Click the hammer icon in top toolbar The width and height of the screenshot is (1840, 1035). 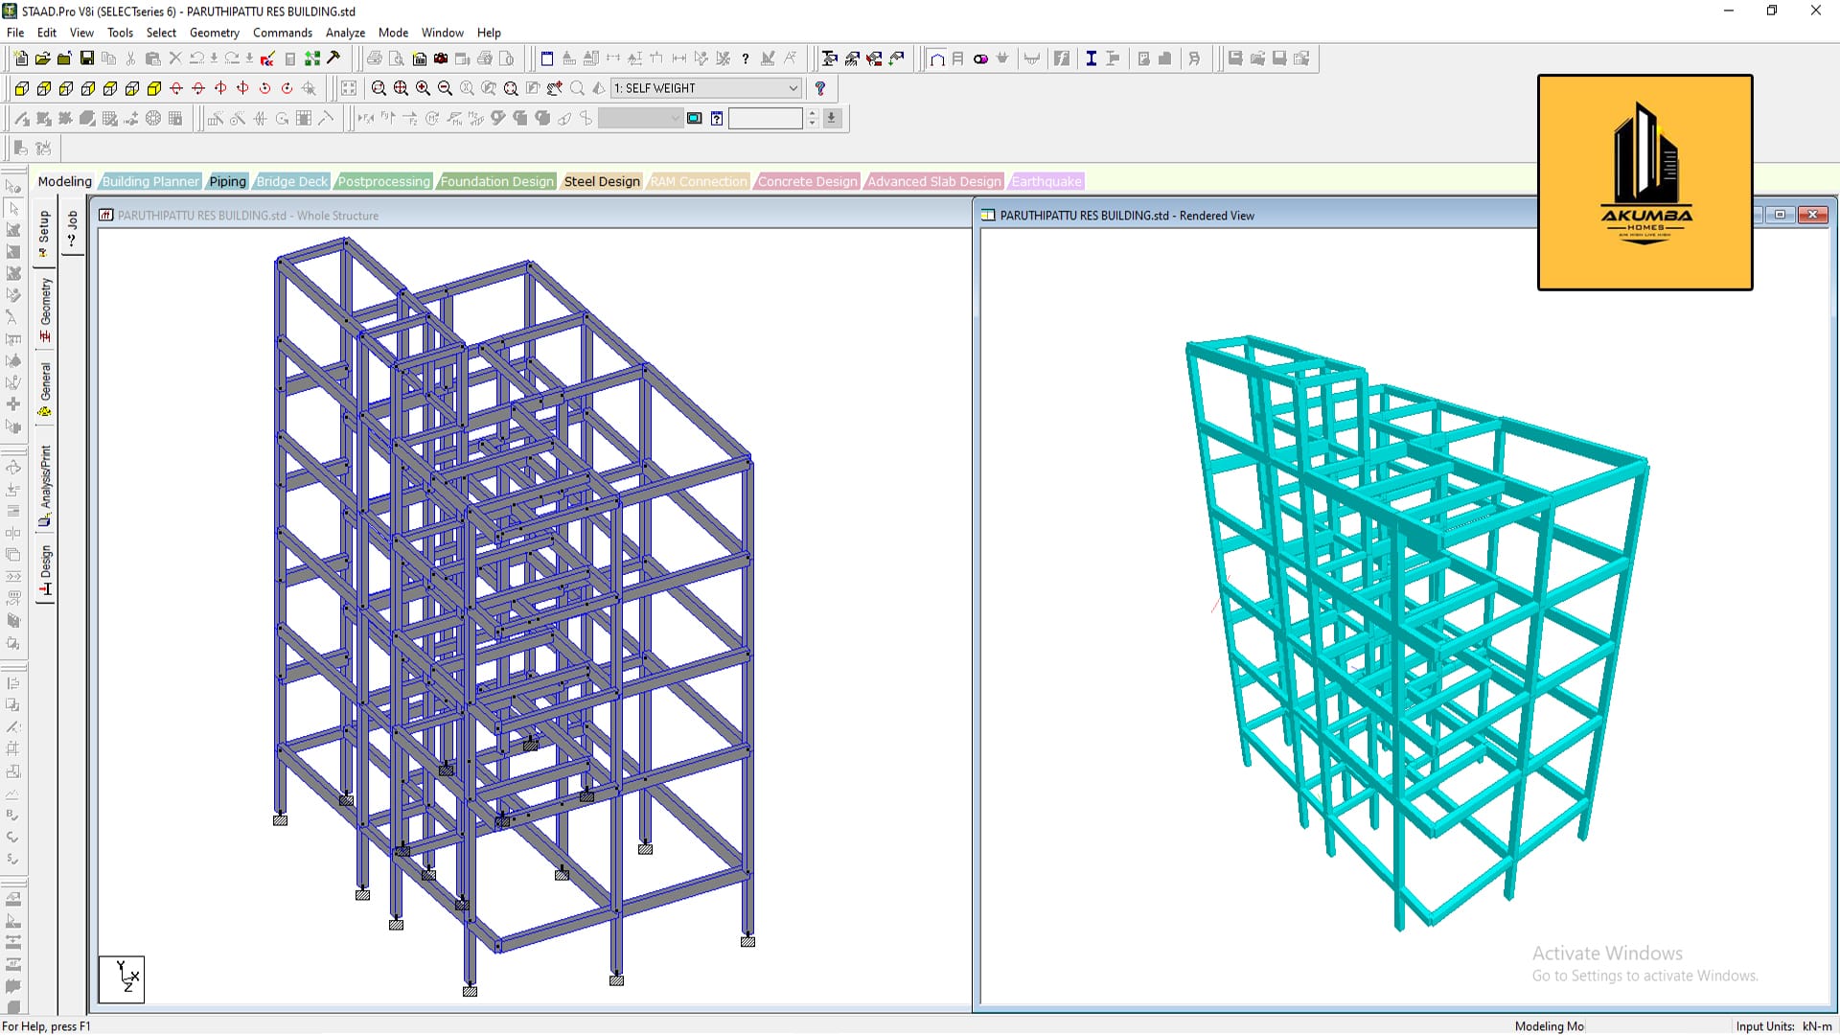tap(334, 58)
